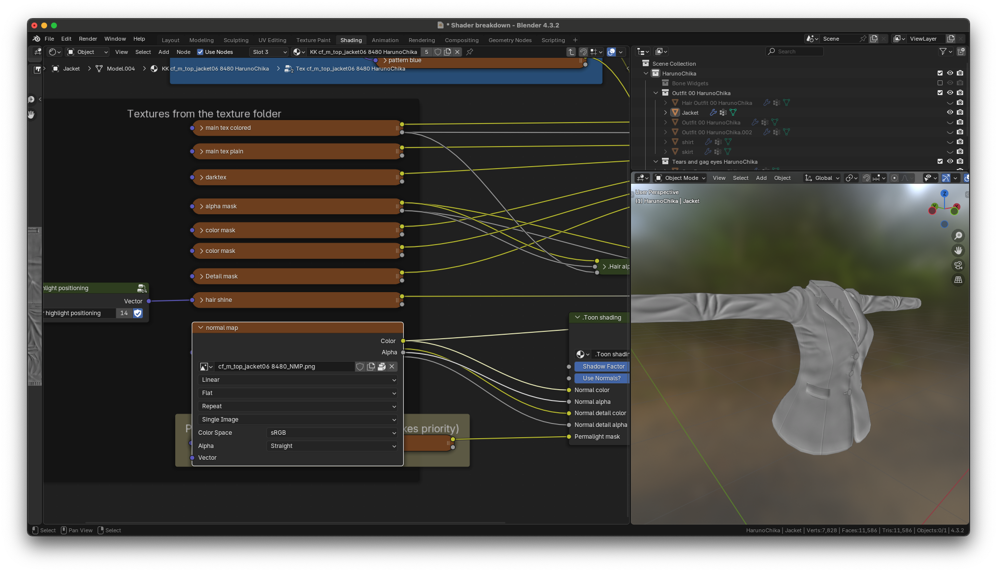997x572 pixels.
Task: Enable the Bone Widgets collection checkbox
Action: point(940,83)
